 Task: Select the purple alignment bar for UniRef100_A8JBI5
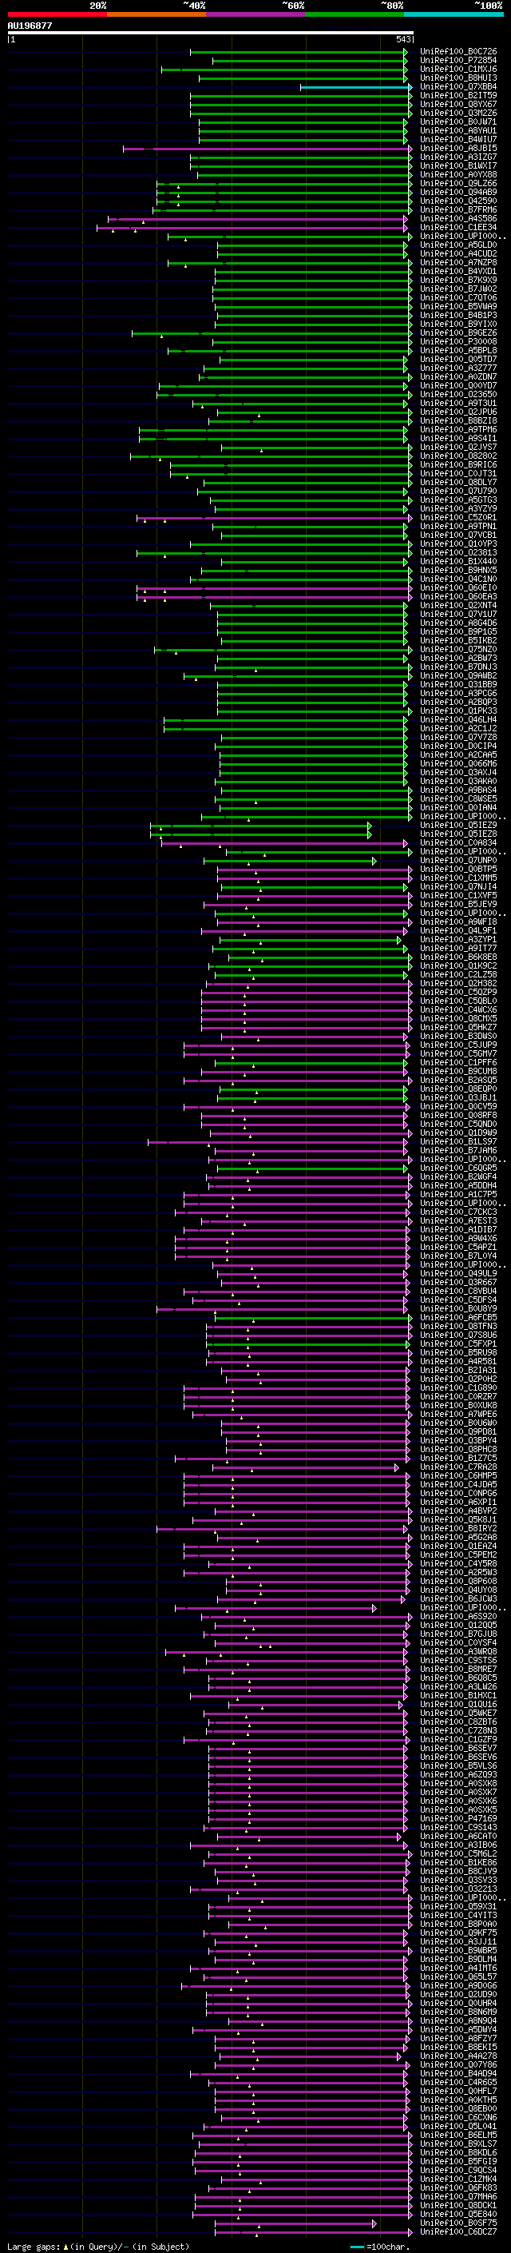coord(267,149)
